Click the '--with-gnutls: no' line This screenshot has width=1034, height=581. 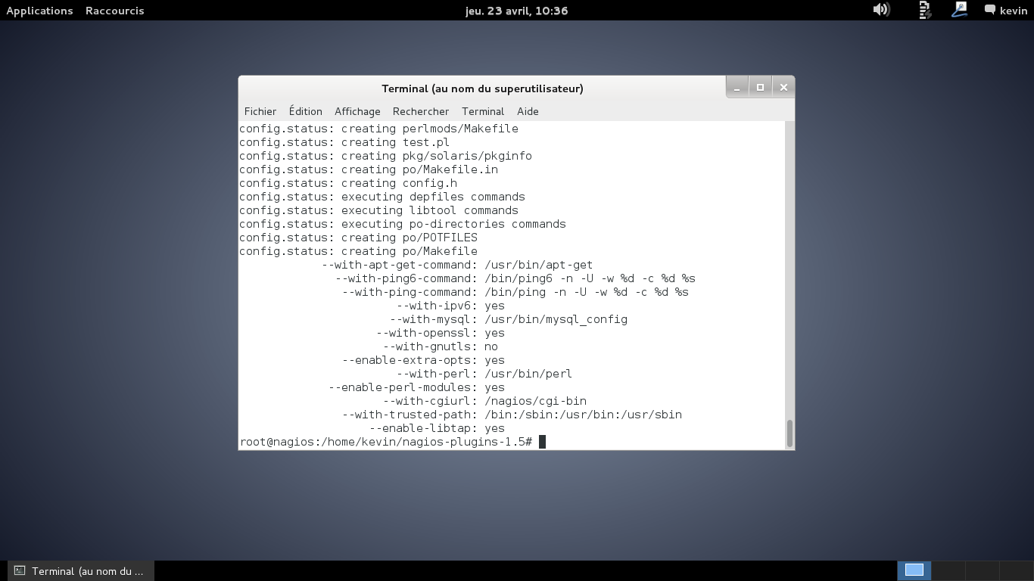click(441, 346)
